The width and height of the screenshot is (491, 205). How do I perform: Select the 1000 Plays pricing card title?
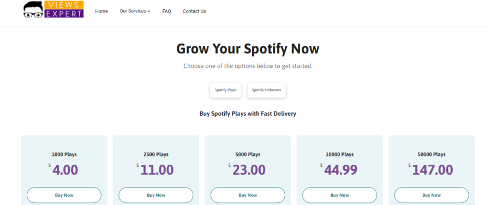64,154
